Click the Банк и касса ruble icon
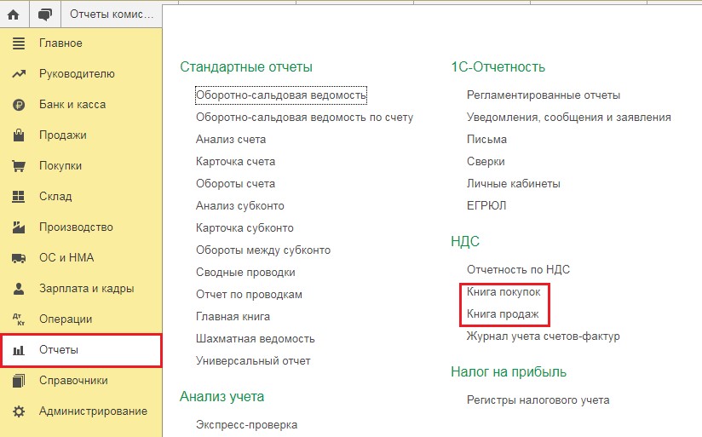Screen dimensions: 702x437 [x=19, y=105]
